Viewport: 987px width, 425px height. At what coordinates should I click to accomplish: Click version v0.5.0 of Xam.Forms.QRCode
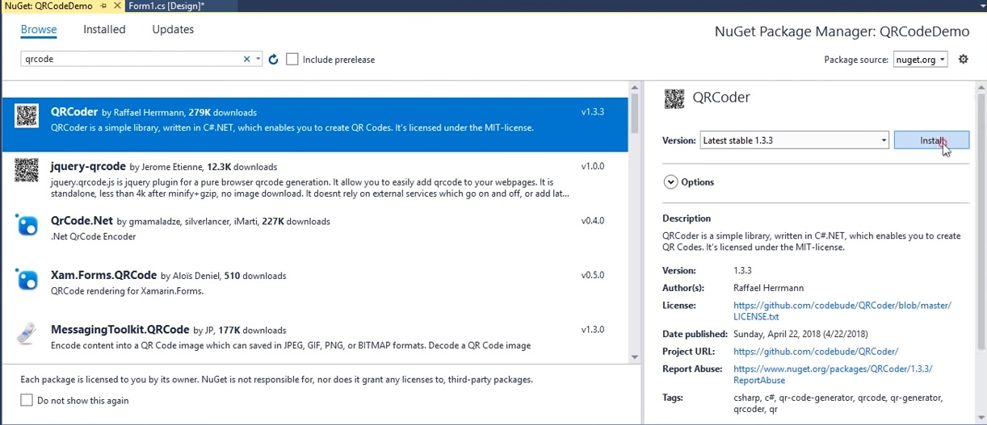pos(593,275)
